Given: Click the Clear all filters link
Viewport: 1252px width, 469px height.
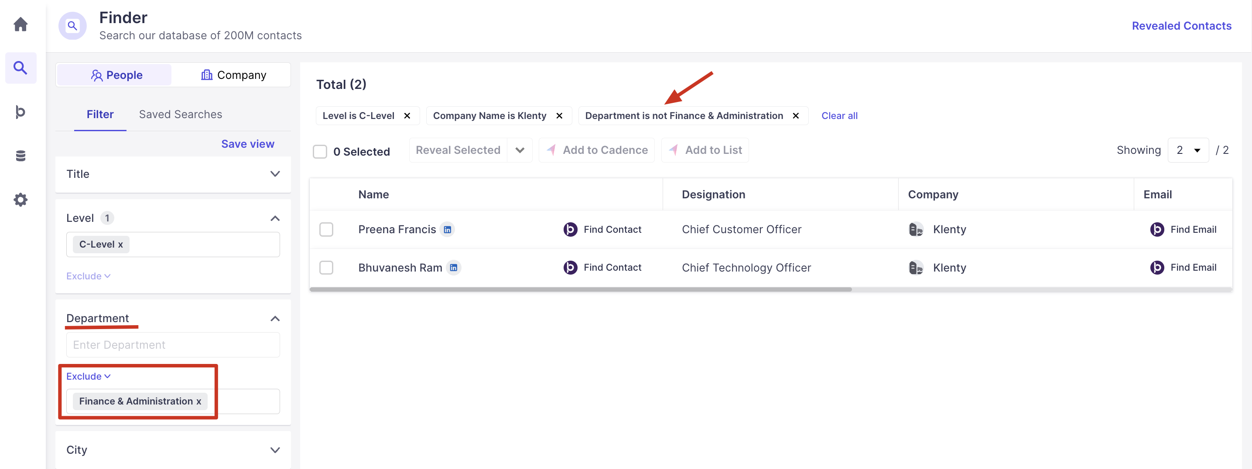Looking at the screenshot, I should (x=839, y=116).
